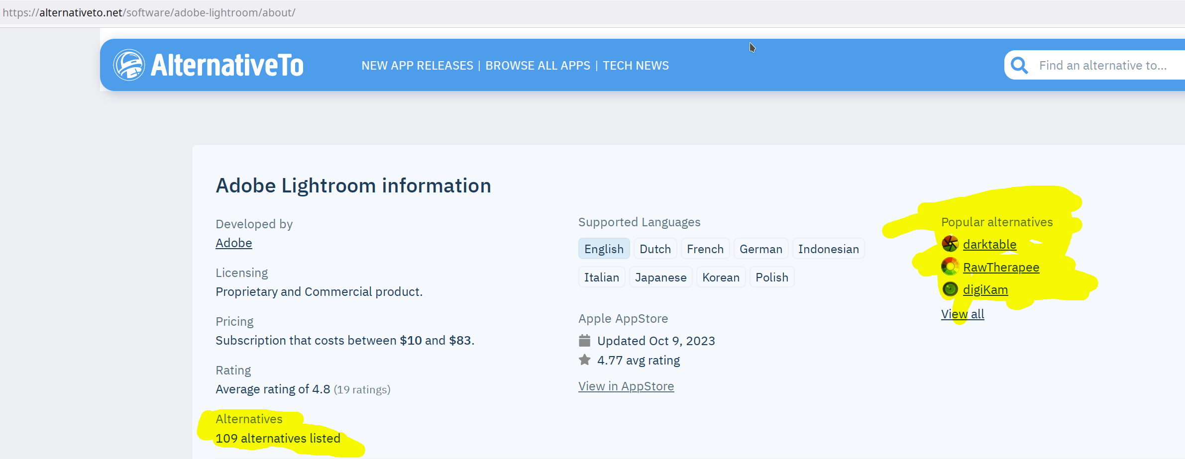Click the digiKam app icon
Viewport: 1185px width, 459px height.
click(x=950, y=289)
